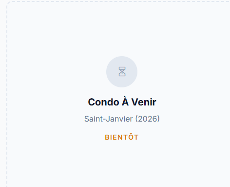
Task: Click the bottom bulb of the hourglass icon
Action: pyautogui.click(x=122, y=74)
